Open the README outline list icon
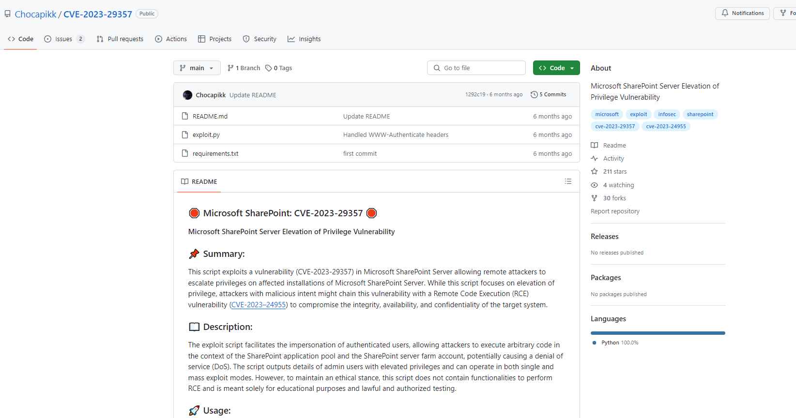Image resolution: width=796 pixels, height=418 pixels. pyautogui.click(x=568, y=181)
